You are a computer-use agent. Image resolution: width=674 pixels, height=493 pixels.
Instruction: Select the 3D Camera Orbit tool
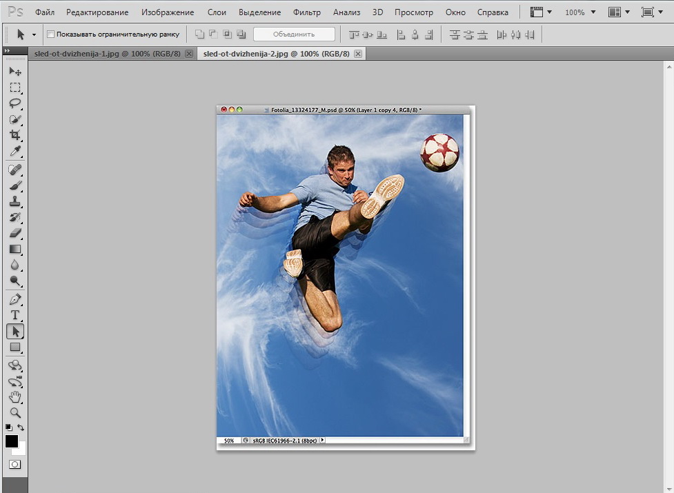(15, 382)
